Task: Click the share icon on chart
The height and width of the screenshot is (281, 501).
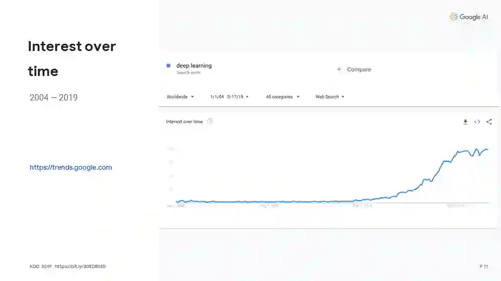Action: pyautogui.click(x=489, y=122)
